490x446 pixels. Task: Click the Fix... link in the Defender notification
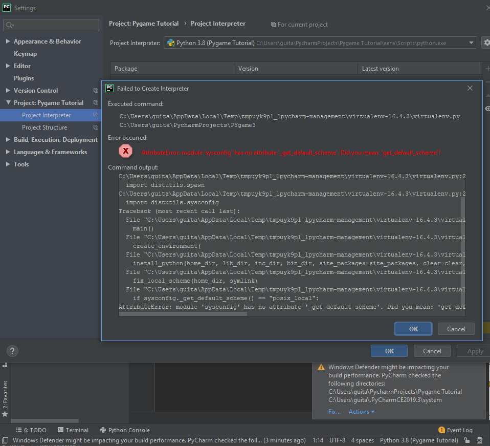(x=335, y=411)
